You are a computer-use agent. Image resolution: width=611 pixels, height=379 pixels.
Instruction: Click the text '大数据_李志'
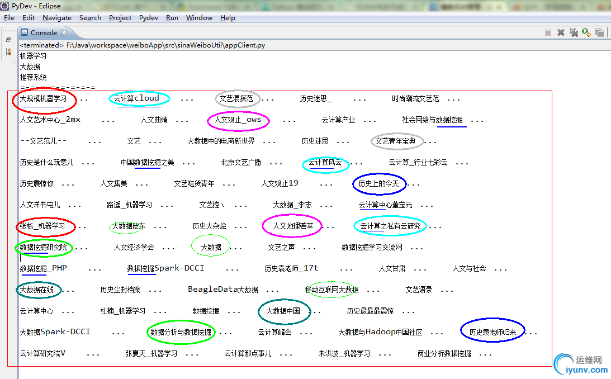292,205
